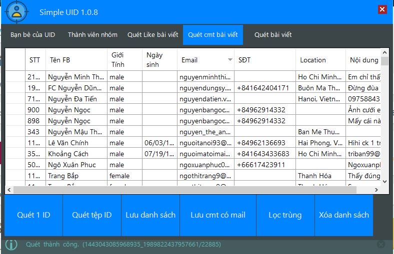The height and width of the screenshot is (254, 394).
Task: Click the horizontal scroll right arrow
Action: (376, 190)
